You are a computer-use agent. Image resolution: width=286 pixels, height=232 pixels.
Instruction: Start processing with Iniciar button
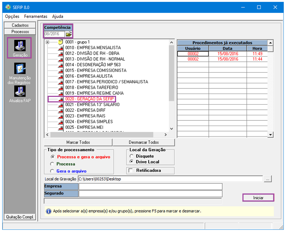coord(258,197)
